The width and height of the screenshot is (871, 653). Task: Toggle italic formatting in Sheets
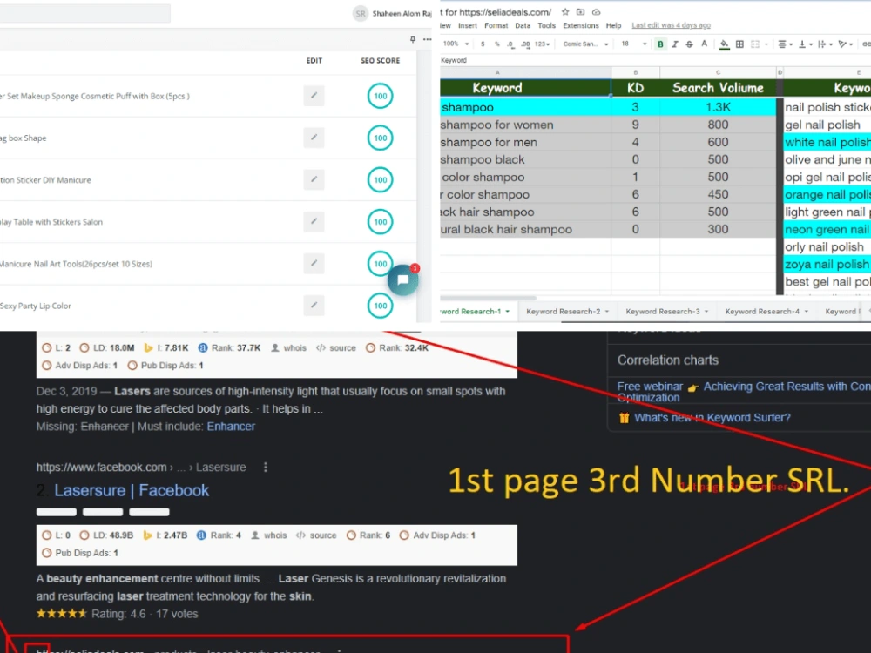(x=675, y=44)
